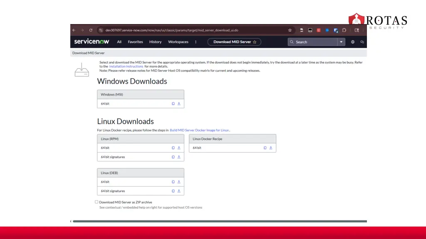This screenshot has width=426, height=239.
Task: Click the Windows (MSI) section header
Action: (141, 94)
